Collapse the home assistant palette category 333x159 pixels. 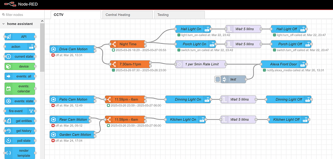click(3, 24)
